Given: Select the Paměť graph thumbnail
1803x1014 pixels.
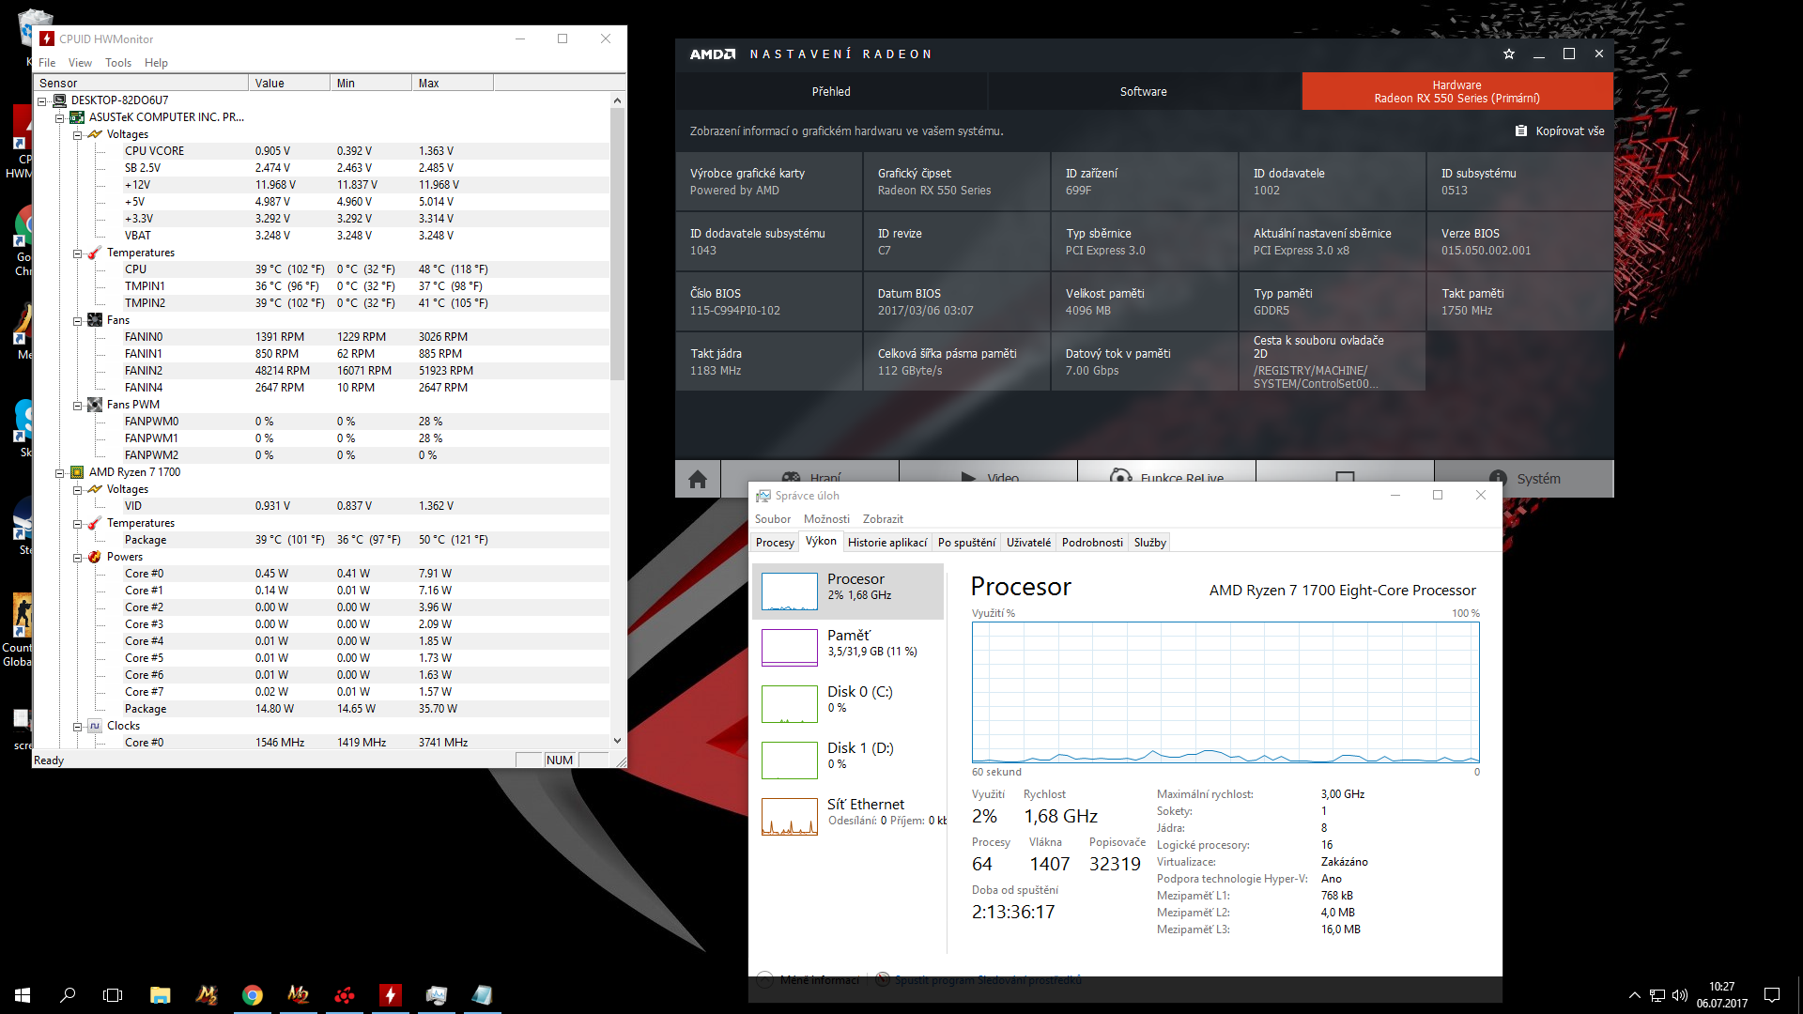Looking at the screenshot, I should (789, 648).
